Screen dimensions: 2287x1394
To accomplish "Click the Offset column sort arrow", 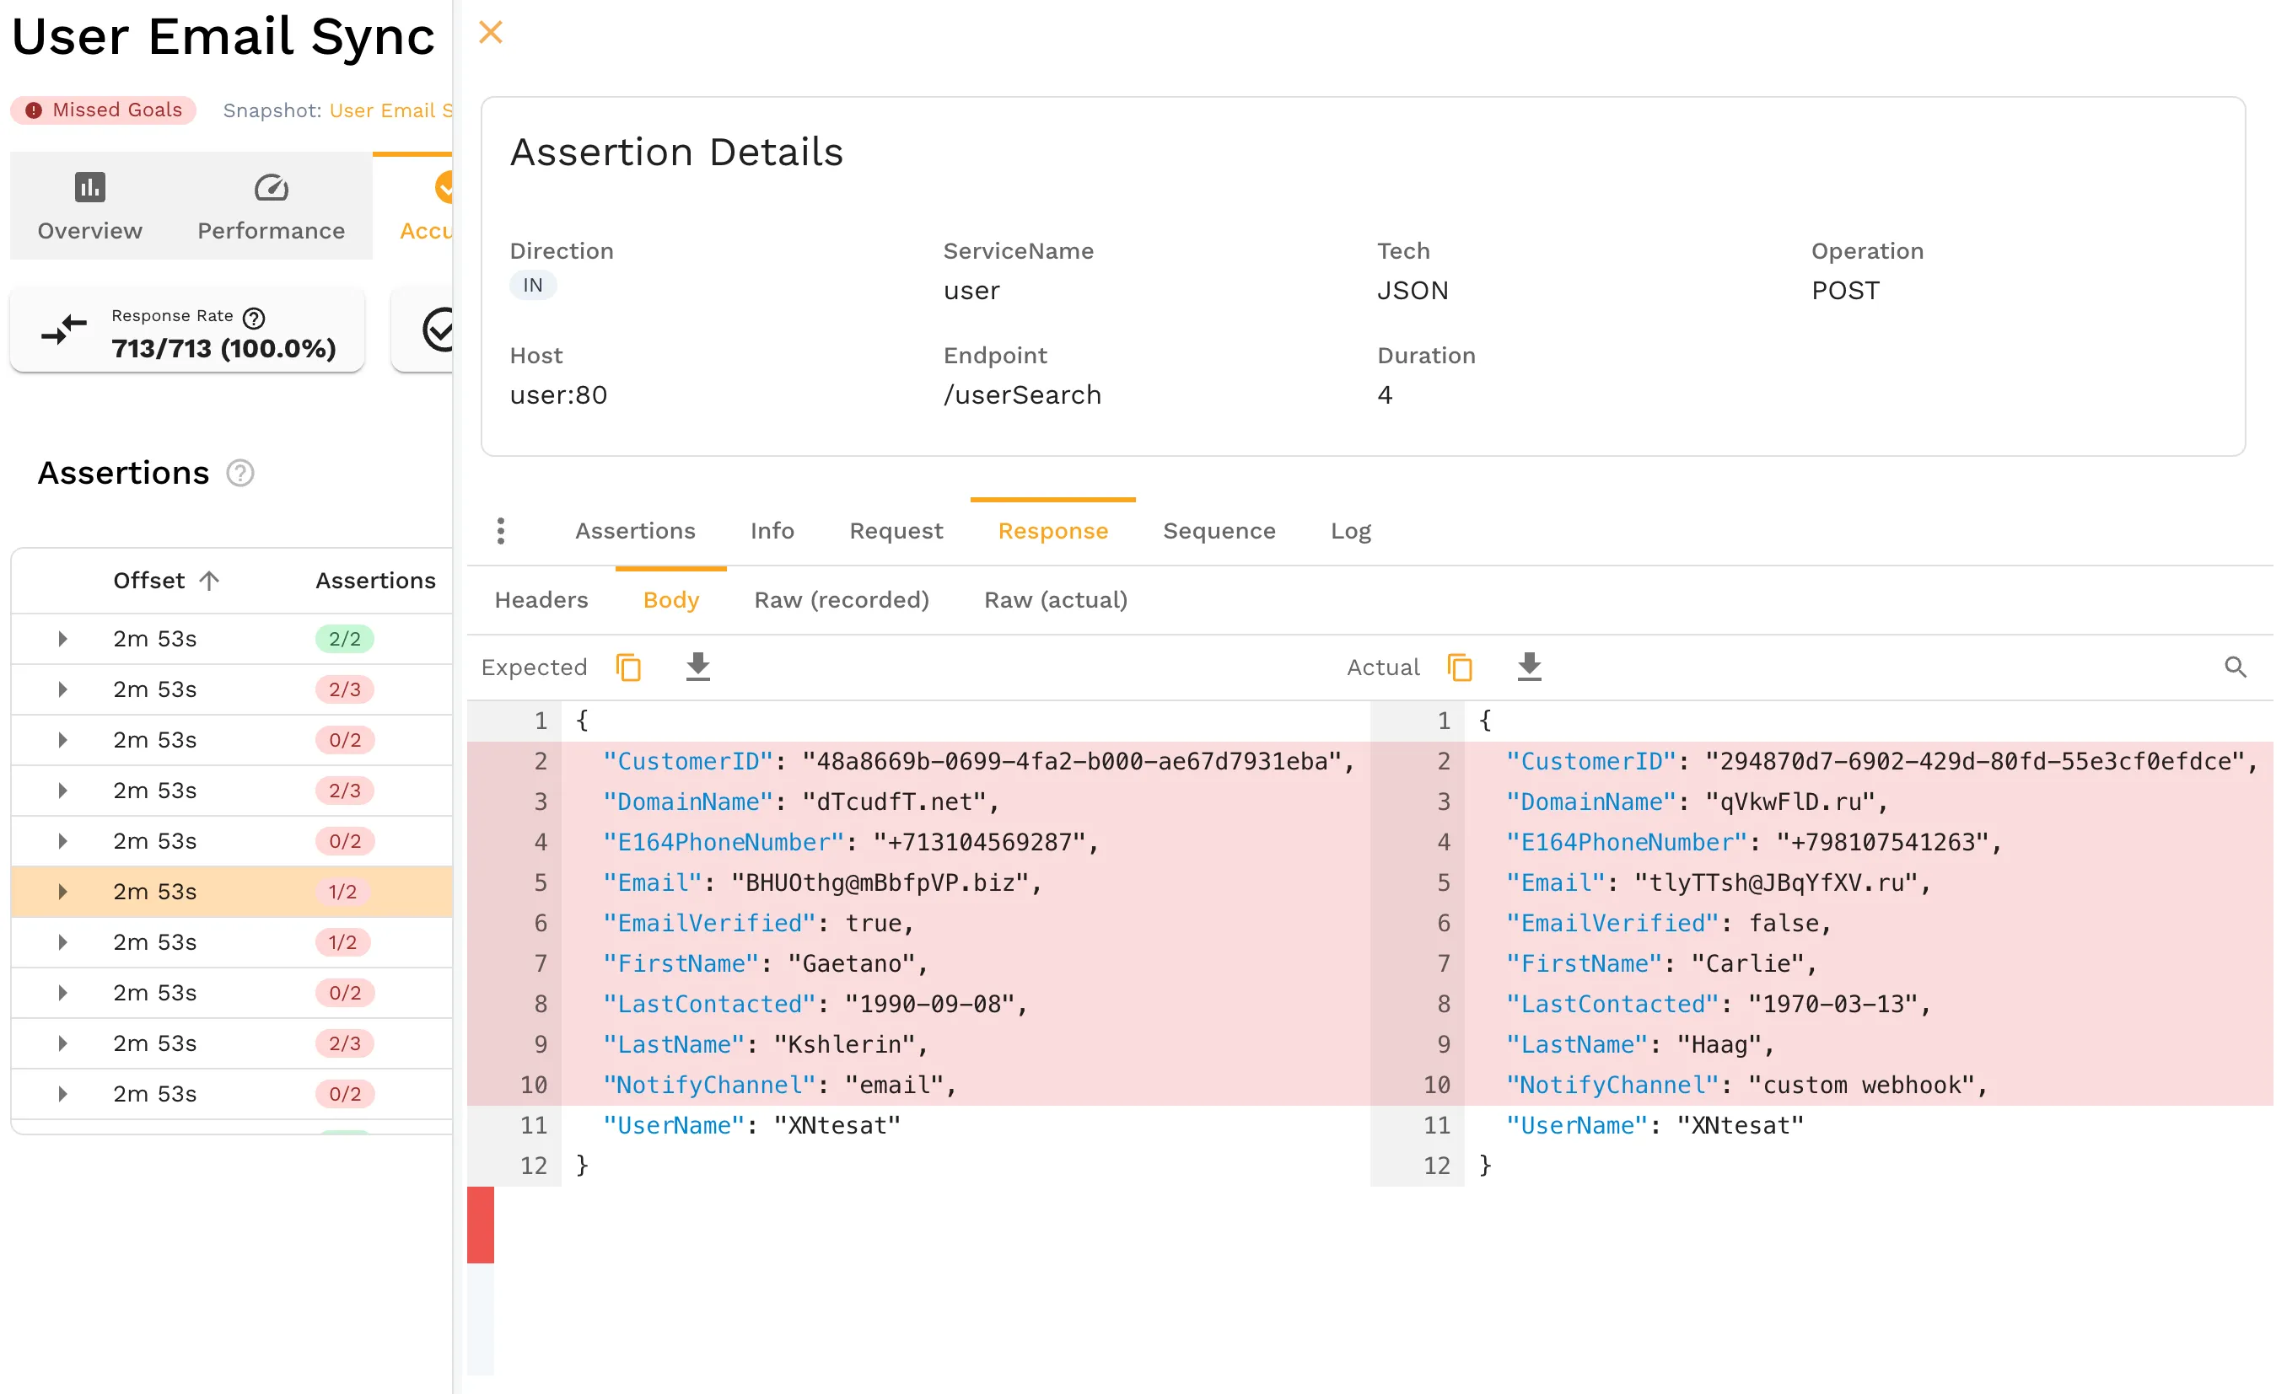I will pyautogui.click(x=209, y=580).
